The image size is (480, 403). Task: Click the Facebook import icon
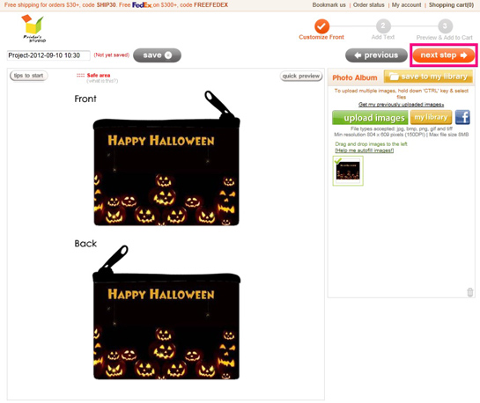(x=462, y=117)
